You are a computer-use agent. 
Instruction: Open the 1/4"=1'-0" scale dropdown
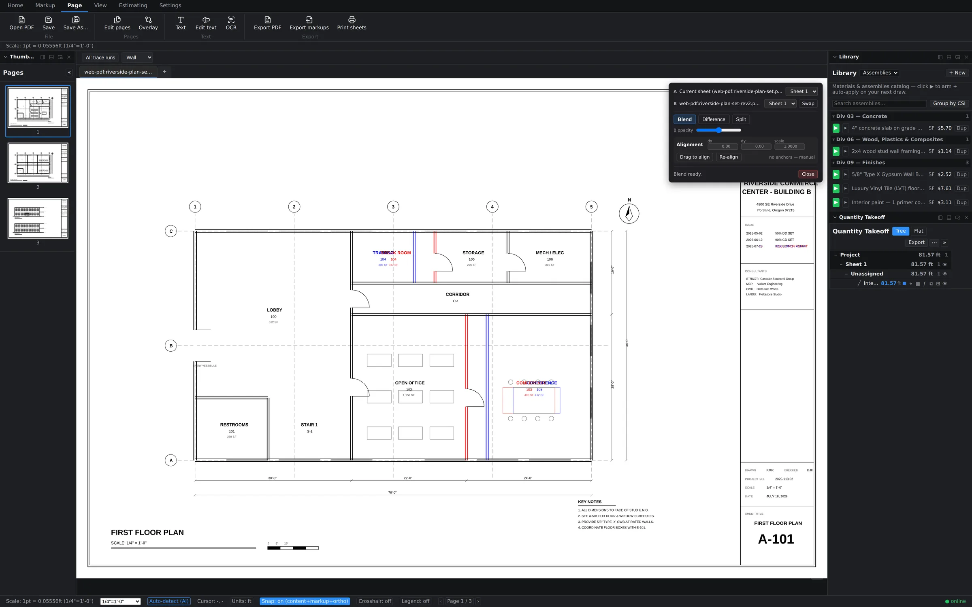pos(120,601)
